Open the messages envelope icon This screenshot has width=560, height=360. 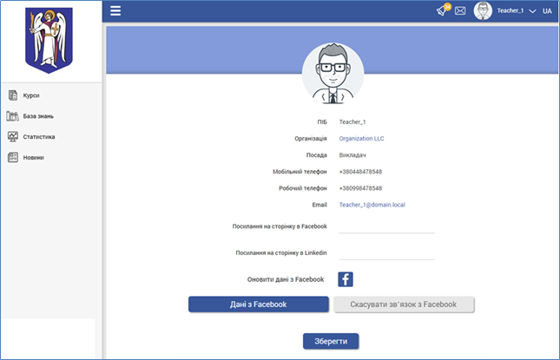460,11
